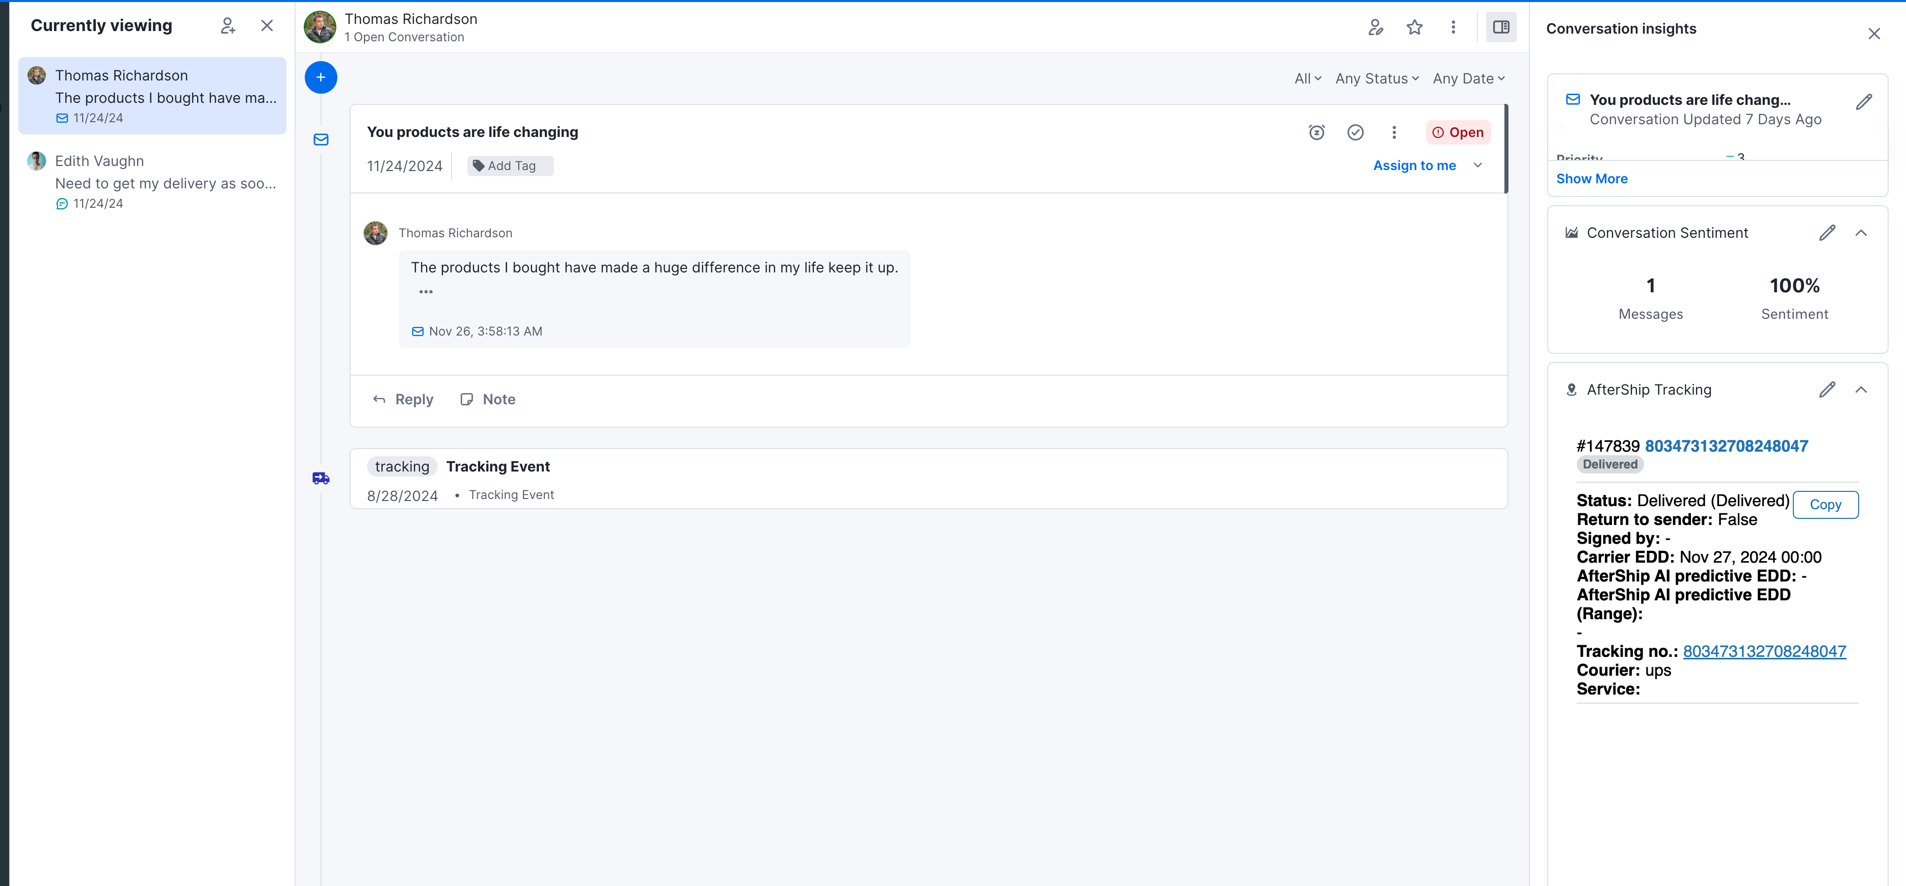The height and width of the screenshot is (886, 1906).
Task: Toggle the insights side panel icon
Action: tap(1501, 26)
